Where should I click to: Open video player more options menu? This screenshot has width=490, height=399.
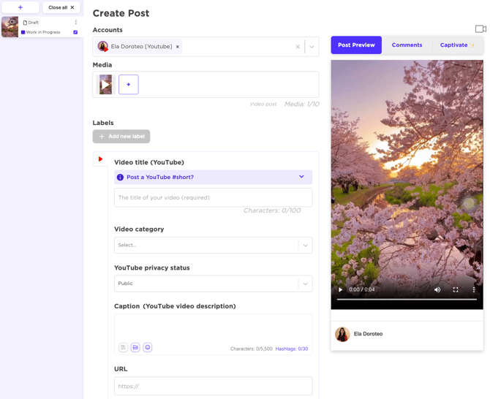(473, 289)
